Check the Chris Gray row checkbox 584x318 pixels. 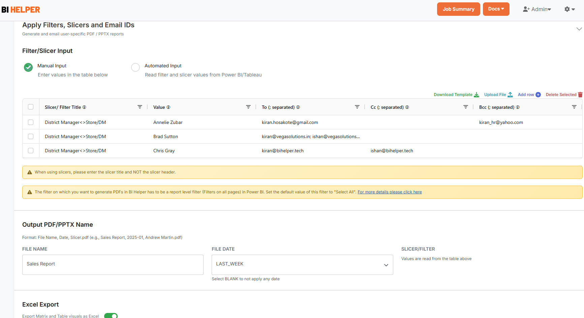pos(31,151)
